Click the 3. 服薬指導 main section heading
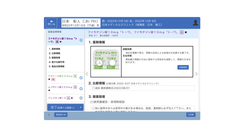The width and height of the screenshot is (244, 137). click(97, 97)
